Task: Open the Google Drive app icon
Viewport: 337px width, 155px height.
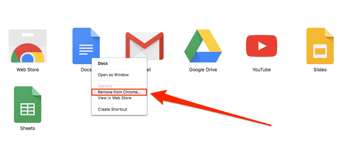Action: [203, 46]
